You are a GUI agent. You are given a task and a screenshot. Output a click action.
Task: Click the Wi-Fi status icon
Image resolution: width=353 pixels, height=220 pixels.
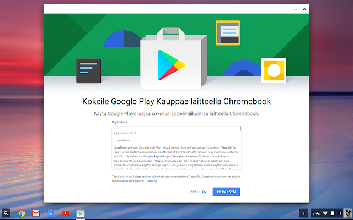(x=325, y=213)
